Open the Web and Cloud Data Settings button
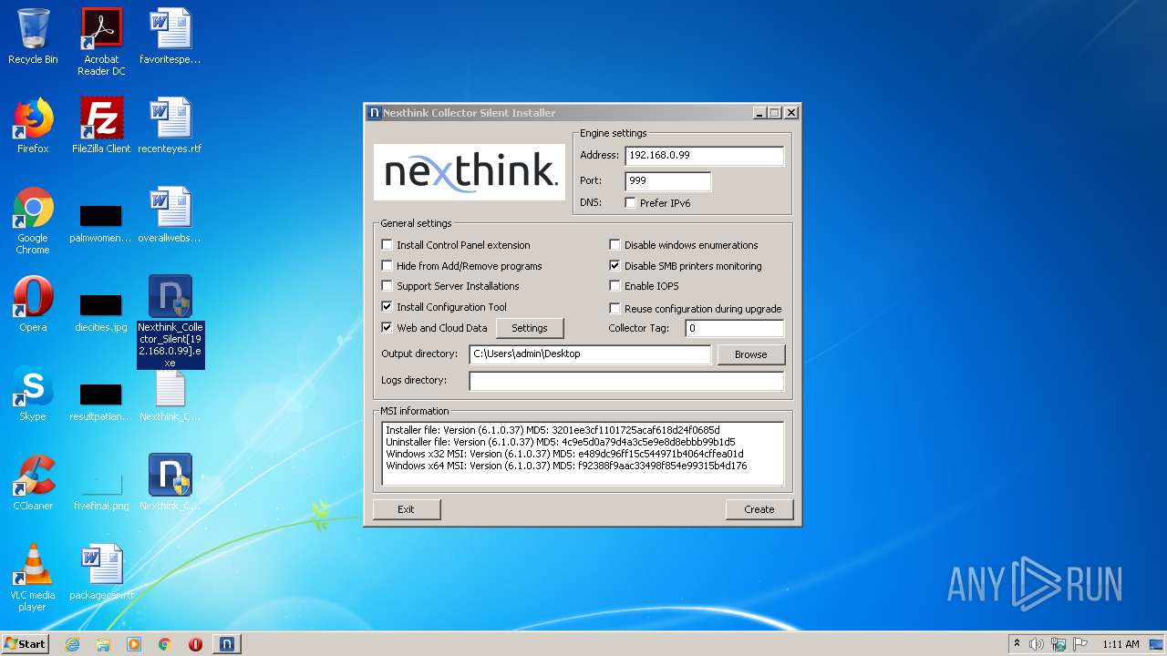1167x656 pixels. tap(530, 328)
